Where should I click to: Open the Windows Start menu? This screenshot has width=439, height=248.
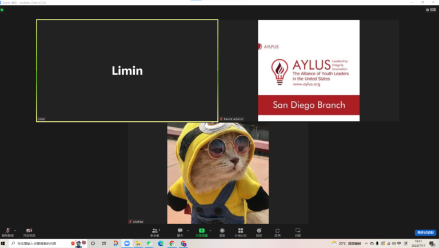coord(3,243)
